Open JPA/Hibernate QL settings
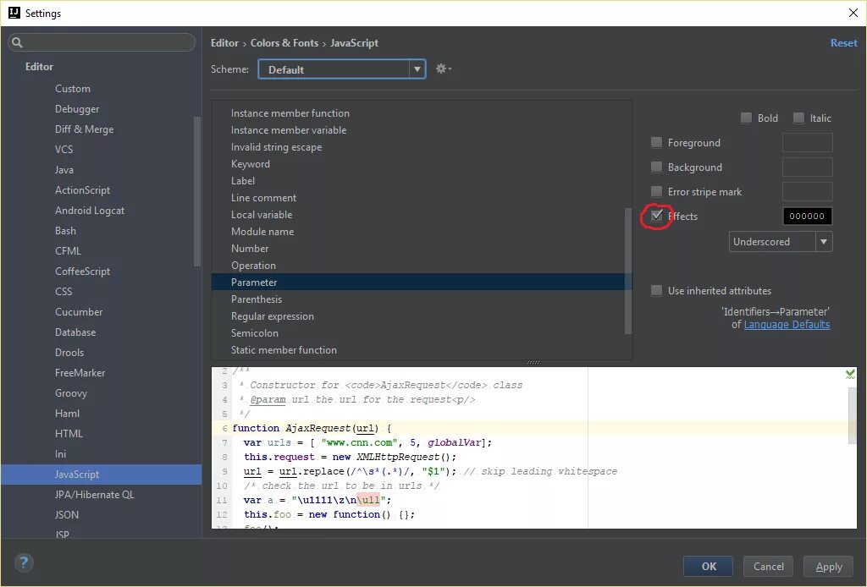This screenshot has width=867, height=587. point(95,495)
